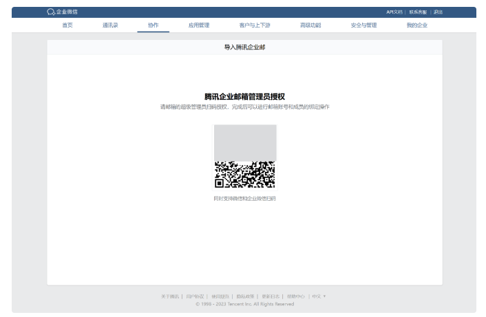486x317 pixels.
Task: Select the 协作 tab
Action: point(153,25)
